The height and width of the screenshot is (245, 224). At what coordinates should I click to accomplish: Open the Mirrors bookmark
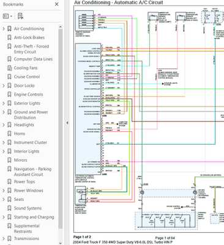coord(20,160)
